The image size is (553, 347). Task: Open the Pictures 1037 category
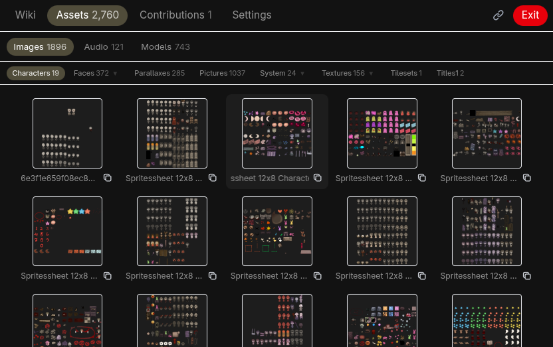[x=222, y=73]
